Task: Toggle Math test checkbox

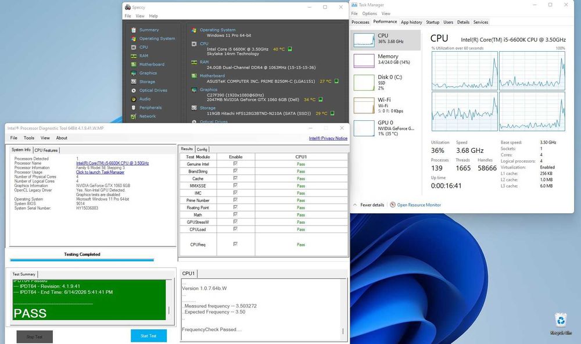Action: coord(235,214)
